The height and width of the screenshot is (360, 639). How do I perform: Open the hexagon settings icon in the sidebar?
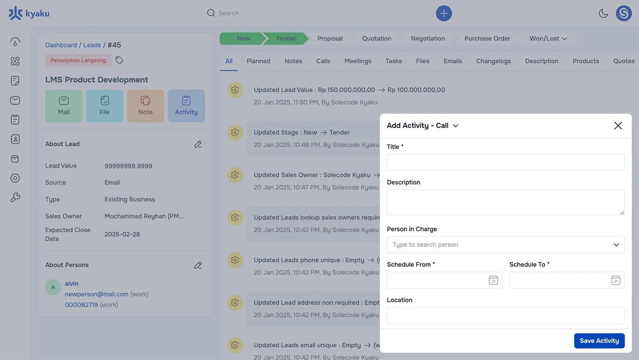15,178
